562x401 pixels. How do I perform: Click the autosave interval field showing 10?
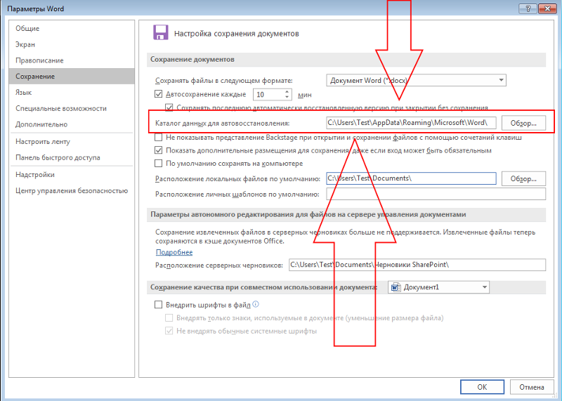pyautogui.click(x=269, y=95)
